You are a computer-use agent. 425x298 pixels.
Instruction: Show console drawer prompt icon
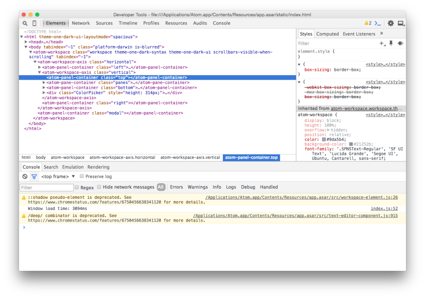point(378,23)
